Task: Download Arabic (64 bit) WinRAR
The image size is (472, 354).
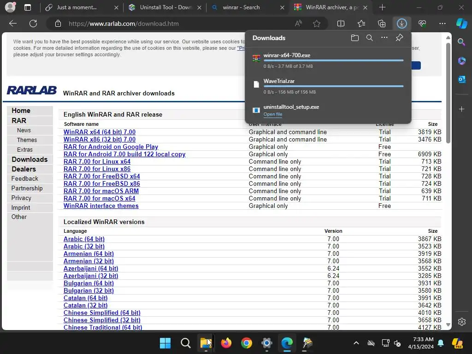Action: click(84, 239)
